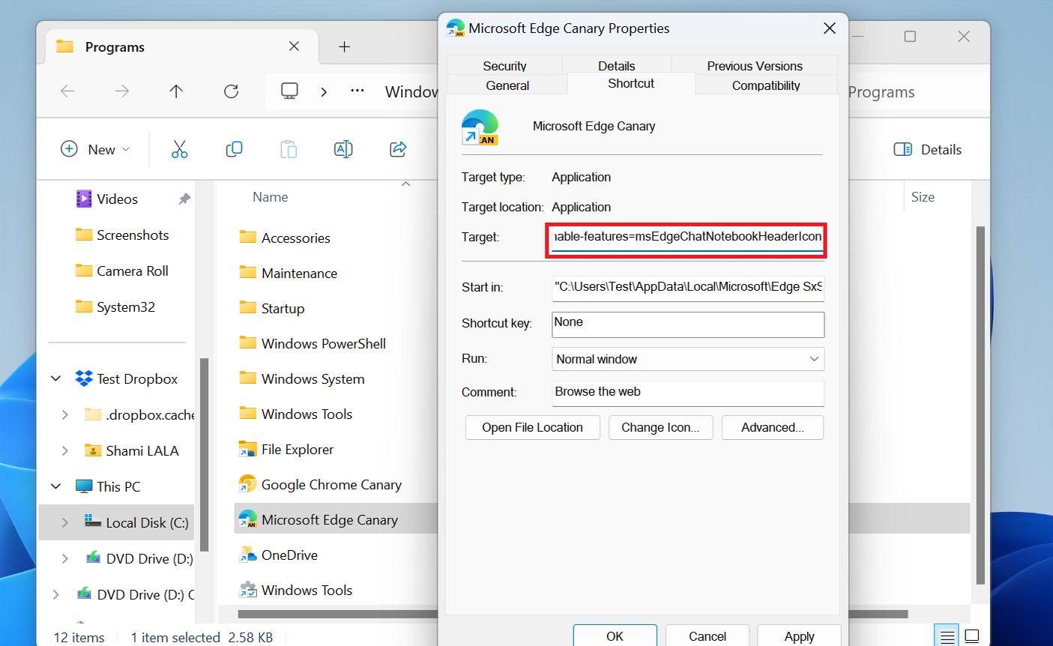Open the Previous Versions tab
Image resolution: width=1053 pixels, height=646 pixels.
click(x=753, y=65)
